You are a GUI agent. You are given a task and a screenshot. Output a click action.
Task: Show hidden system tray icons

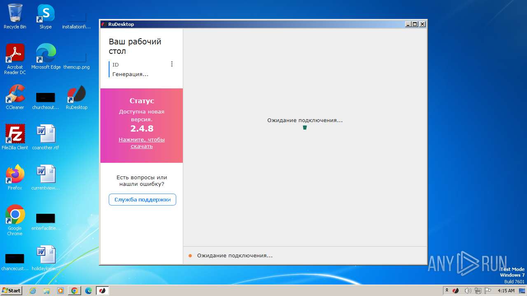tap(447, 291)
